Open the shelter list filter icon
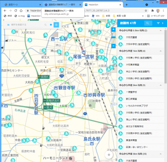167x162 pixels. [x=158, y=23]
